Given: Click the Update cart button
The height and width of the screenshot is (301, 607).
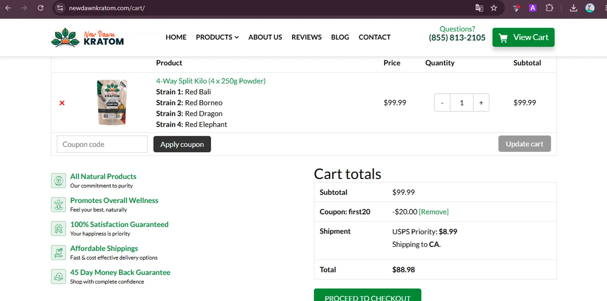Looking at the screenshot, I should coord(524,144).
